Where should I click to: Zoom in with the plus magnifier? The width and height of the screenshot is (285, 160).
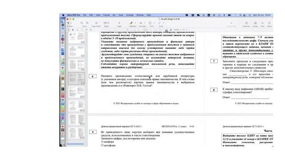click(x=87, y=23)
